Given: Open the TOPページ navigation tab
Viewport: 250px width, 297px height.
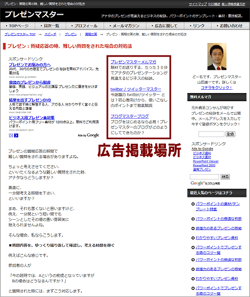Looking at the screenshot, I should (x=17, y=26).
